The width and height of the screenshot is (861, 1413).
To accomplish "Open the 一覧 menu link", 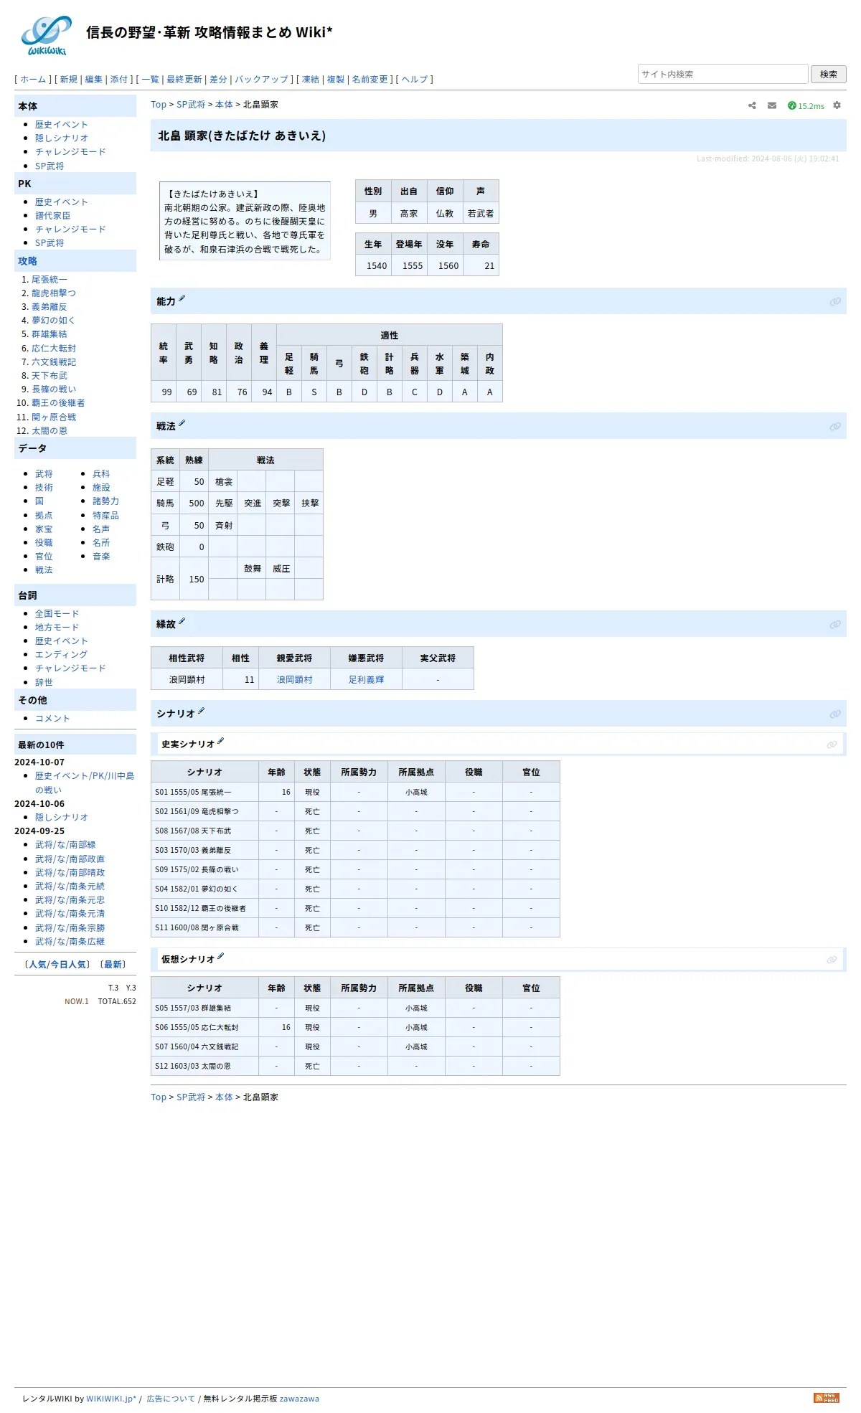I will (151, 80).
